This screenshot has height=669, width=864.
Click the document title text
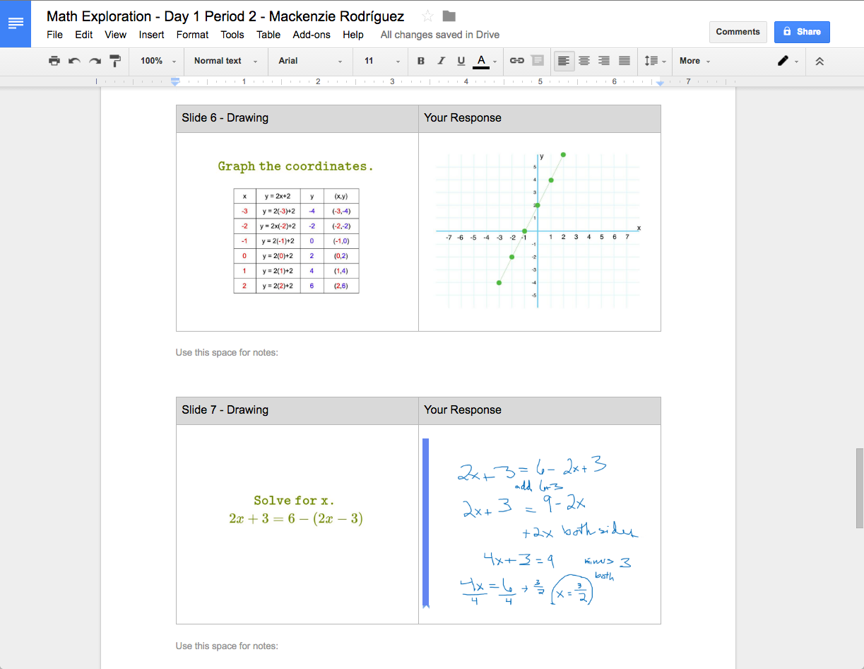tap(225, 16)
